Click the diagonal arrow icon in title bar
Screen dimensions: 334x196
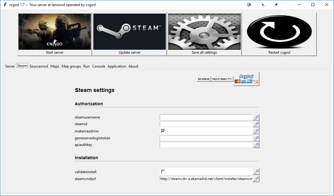263,5
